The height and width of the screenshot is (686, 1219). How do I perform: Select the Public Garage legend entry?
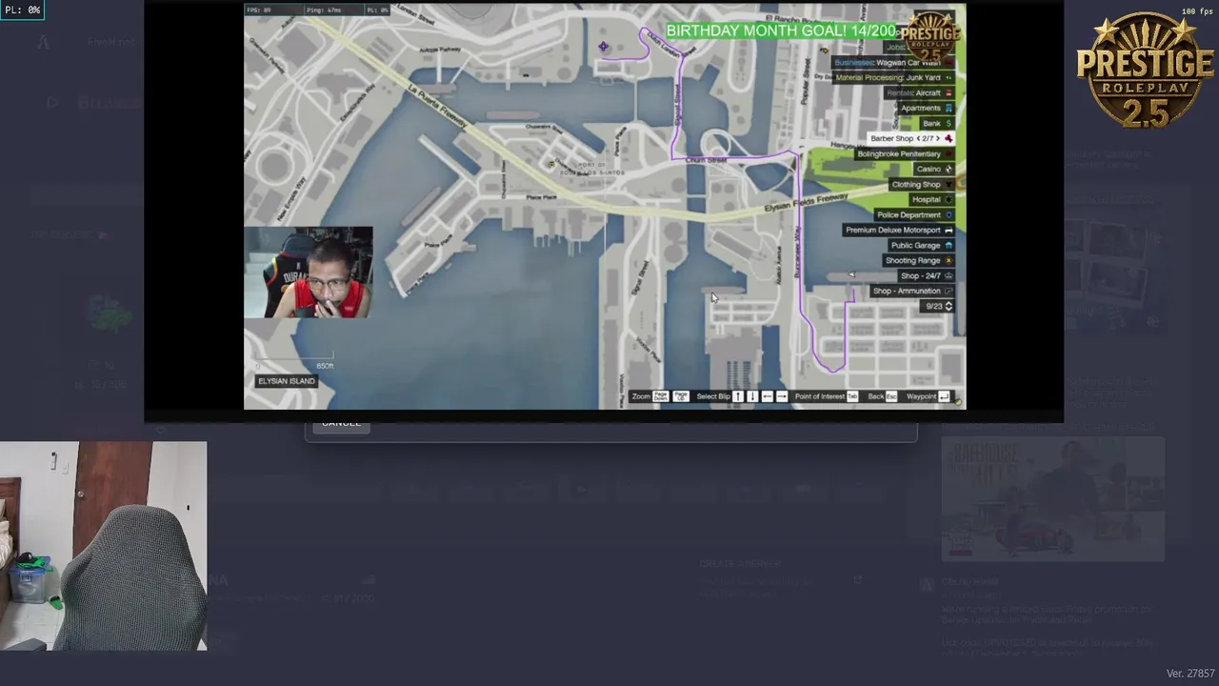pos(921,245)
